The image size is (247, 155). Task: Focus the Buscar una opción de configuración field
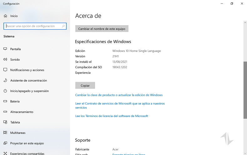(x=35, y=26)
